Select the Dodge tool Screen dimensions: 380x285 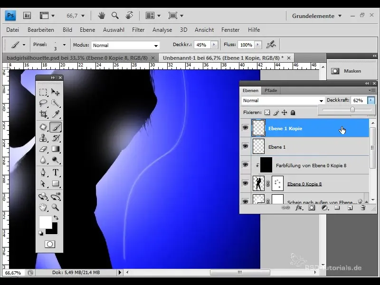[56, 160]
